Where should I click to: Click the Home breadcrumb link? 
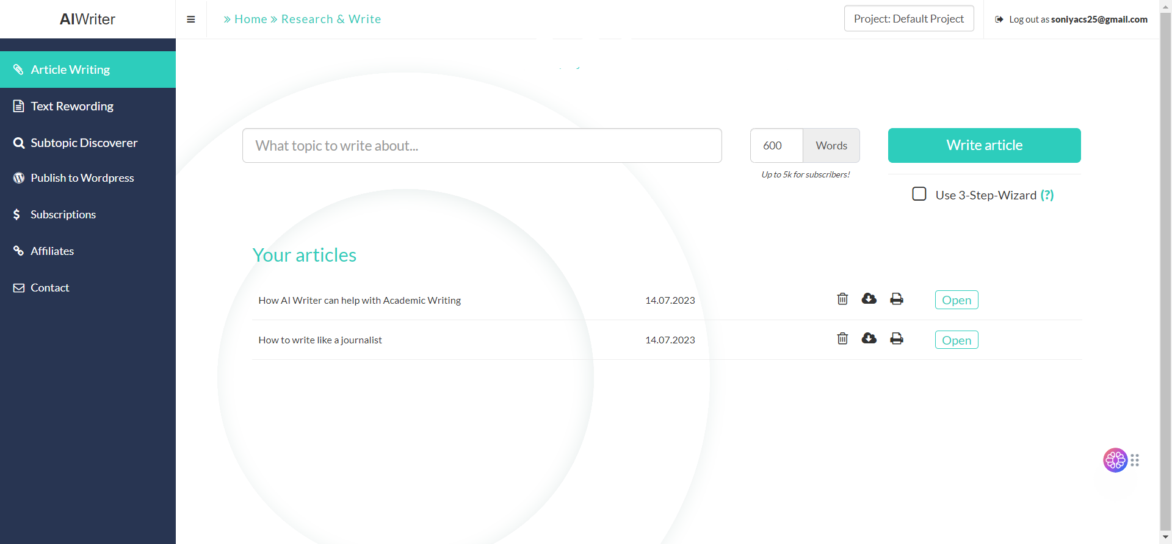tap(251, 19)
